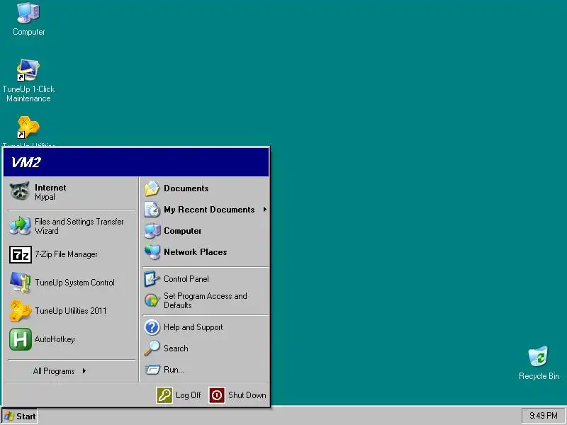Screen dimensions: 567x425
Task: Click the red Shut Down power icon
Action: (217, 395)
